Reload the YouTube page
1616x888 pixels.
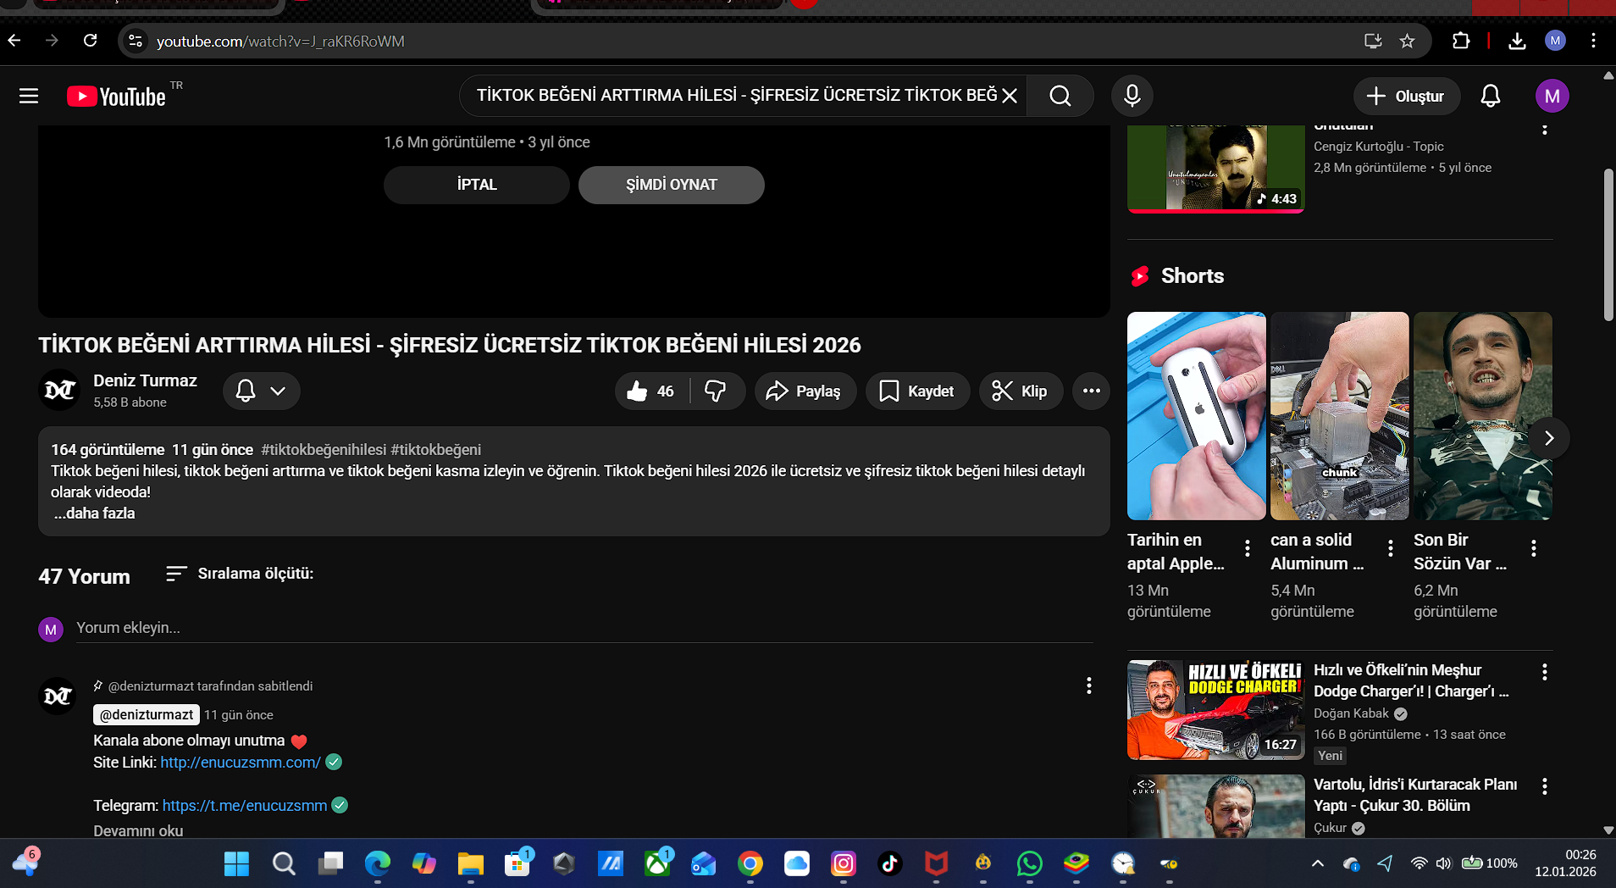(x=91, y=41)
